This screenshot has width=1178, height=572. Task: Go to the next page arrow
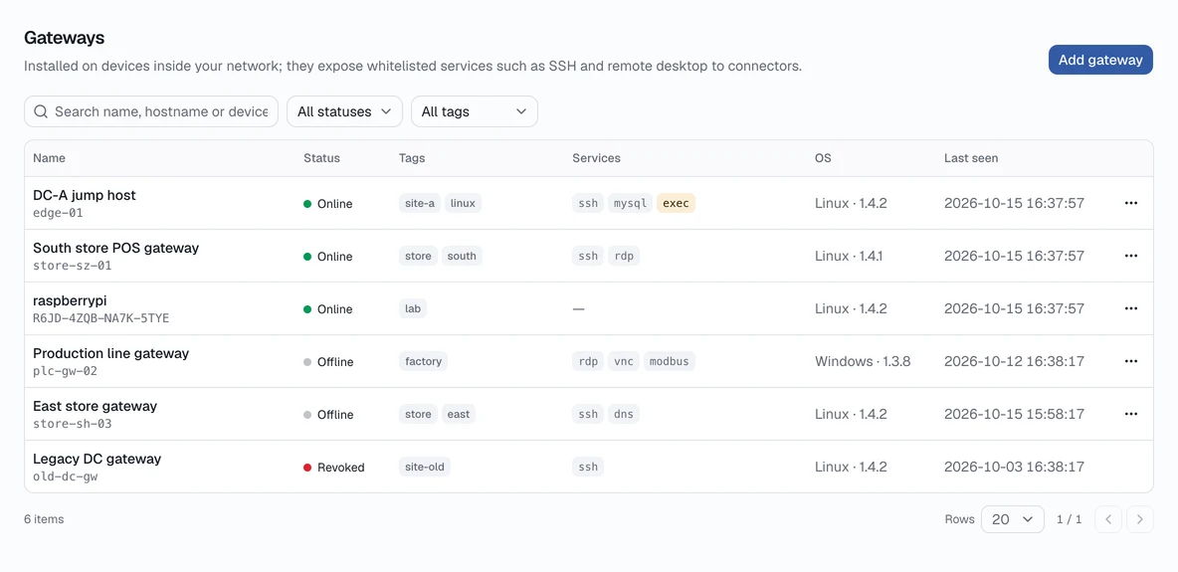tap(1139, 518)
